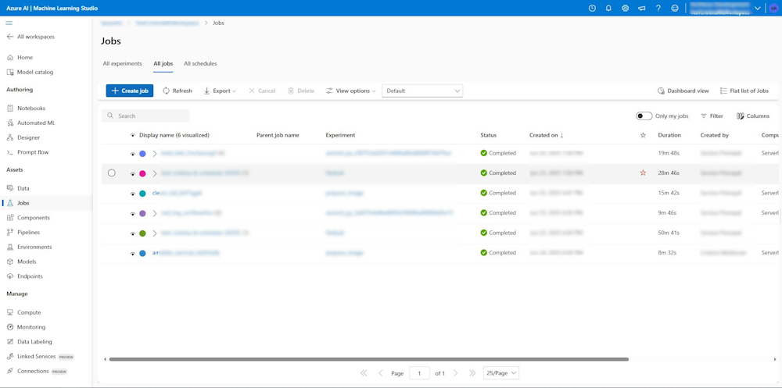Open Pipelines in the sidebar
782x388 pixels.
(23, 232)
